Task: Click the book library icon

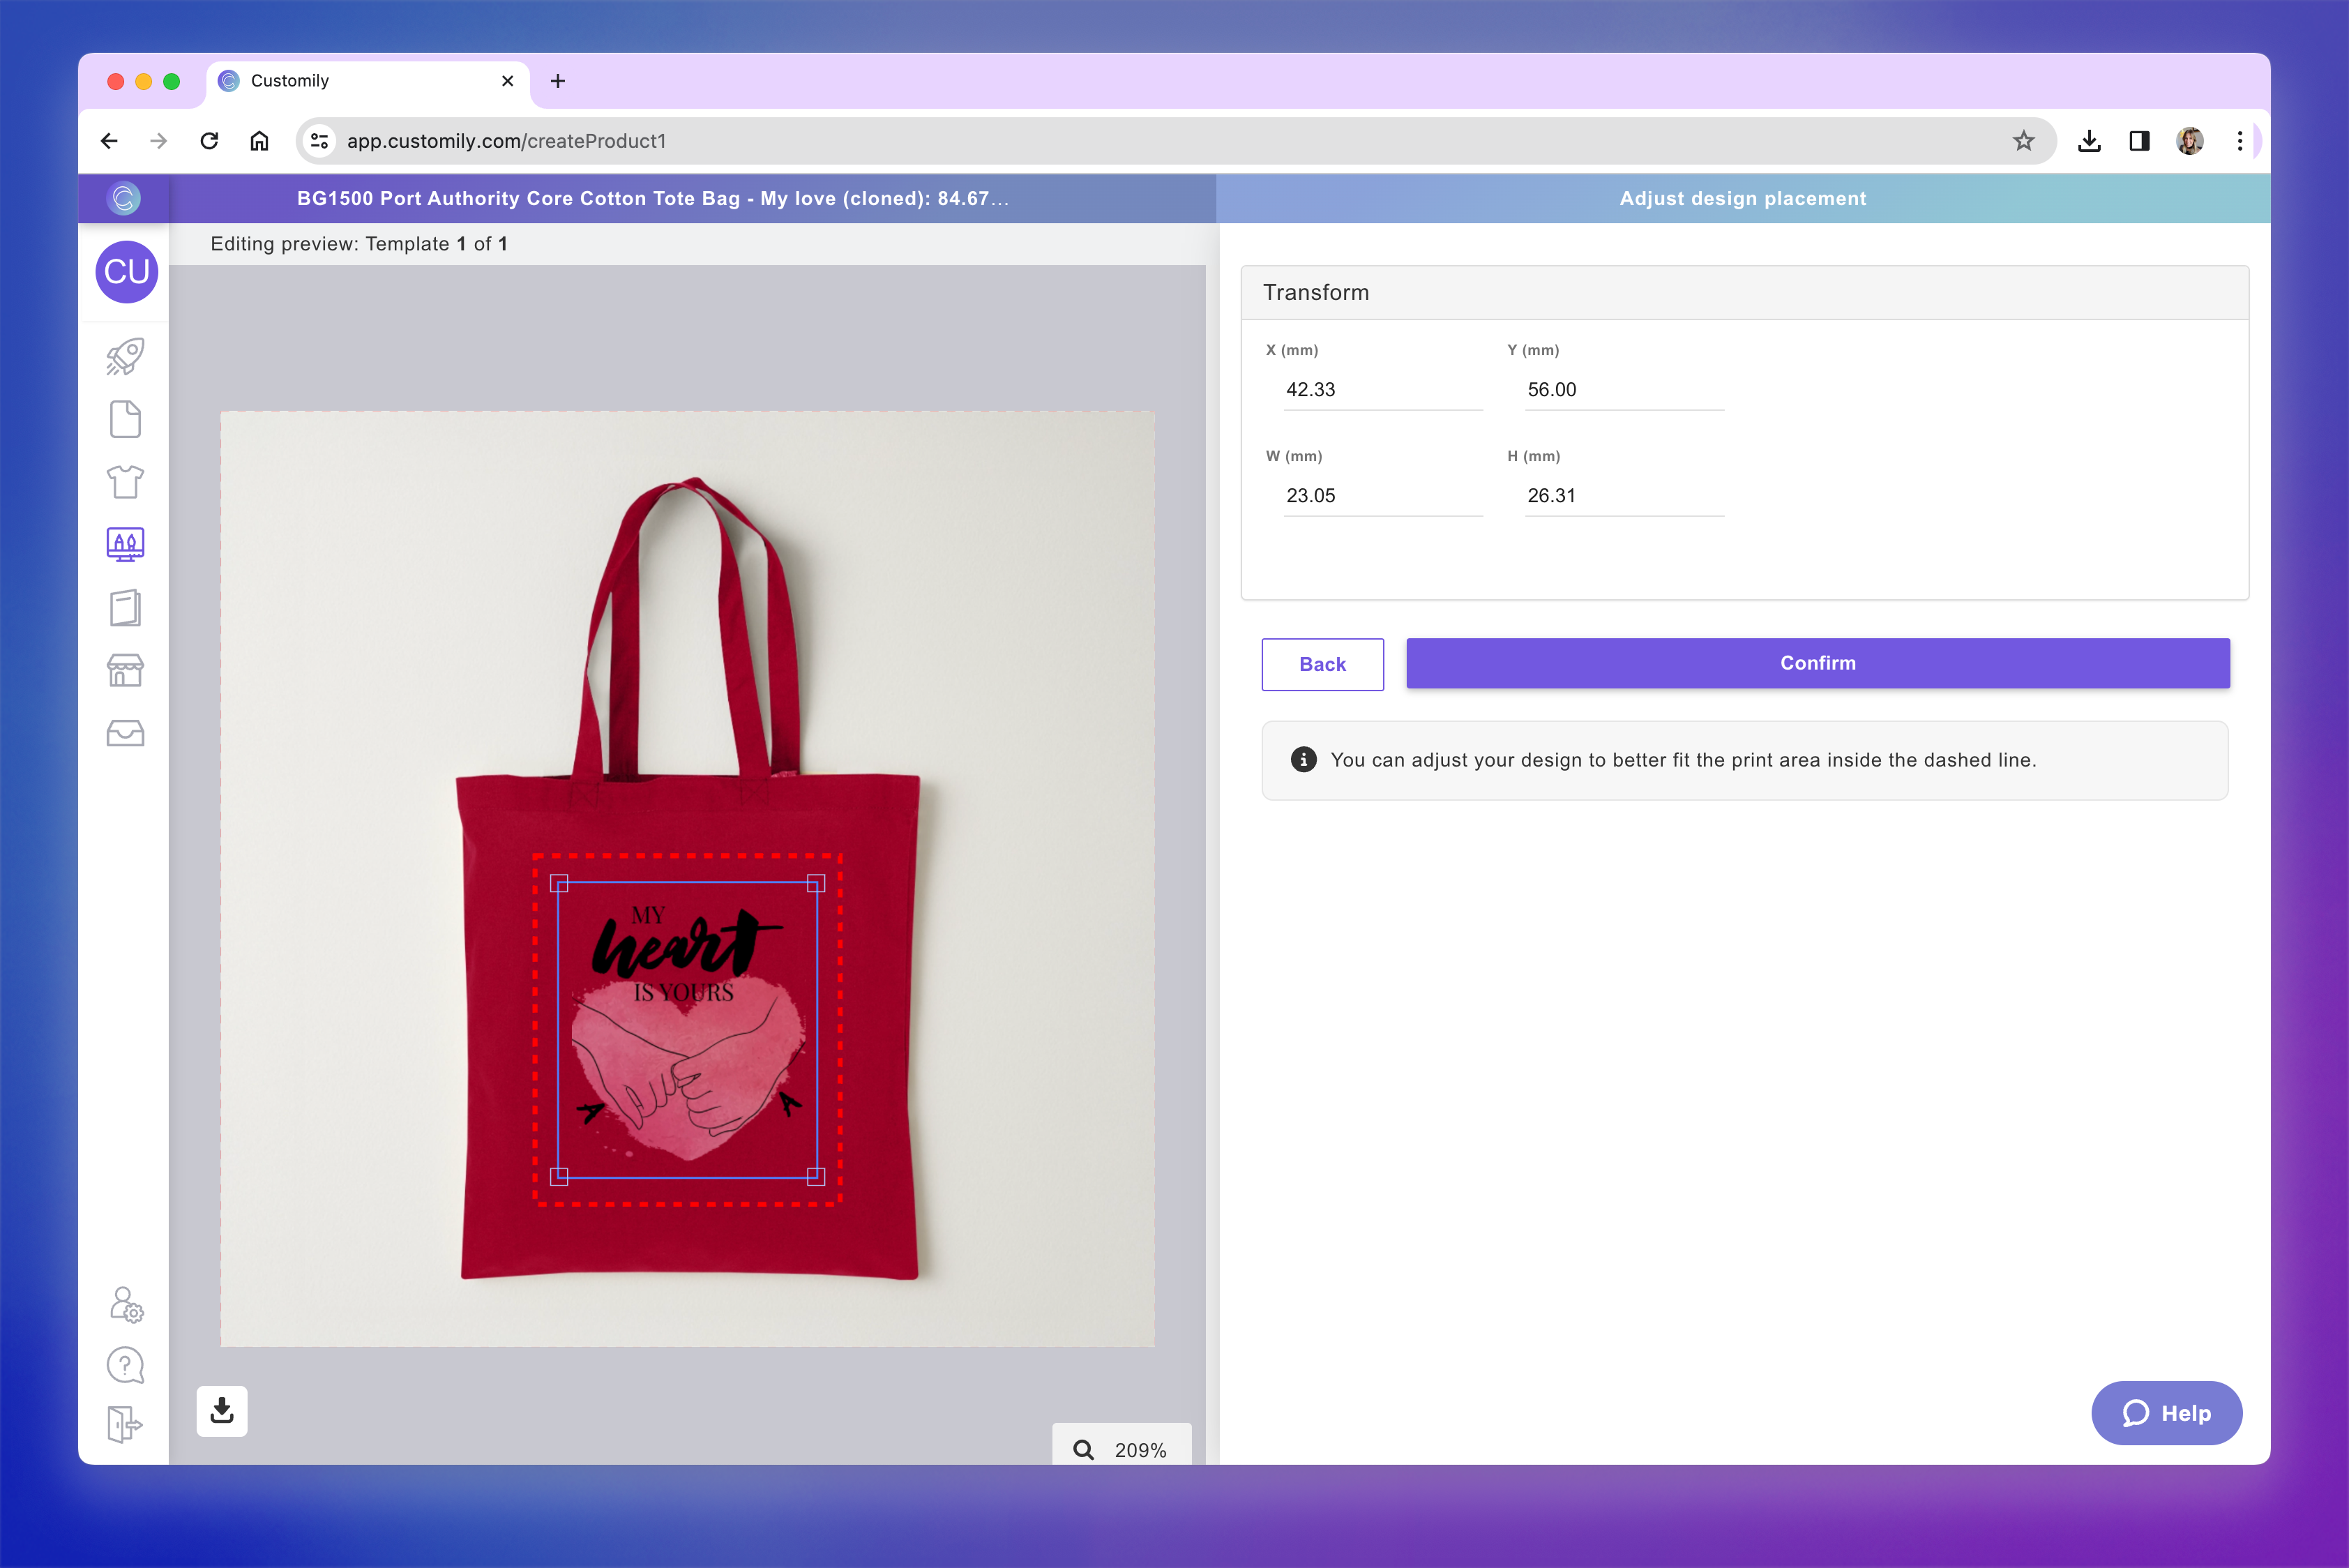Action: 125,607
